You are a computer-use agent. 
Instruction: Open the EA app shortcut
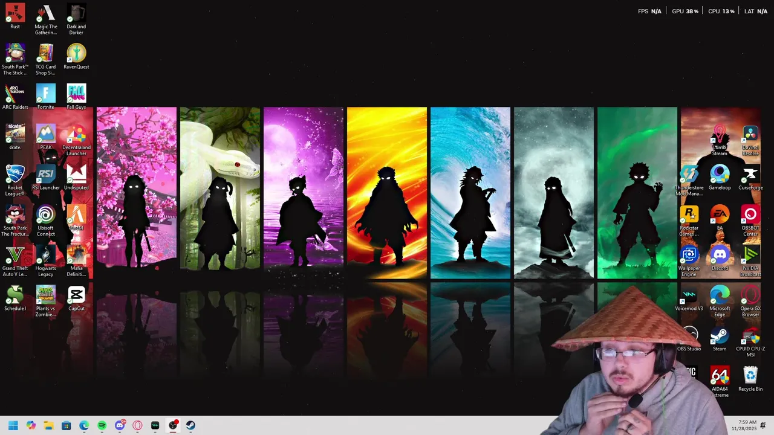point(720,218)
